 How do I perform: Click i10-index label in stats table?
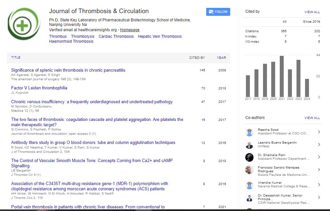pyautogui.click(x=252, y=42)
